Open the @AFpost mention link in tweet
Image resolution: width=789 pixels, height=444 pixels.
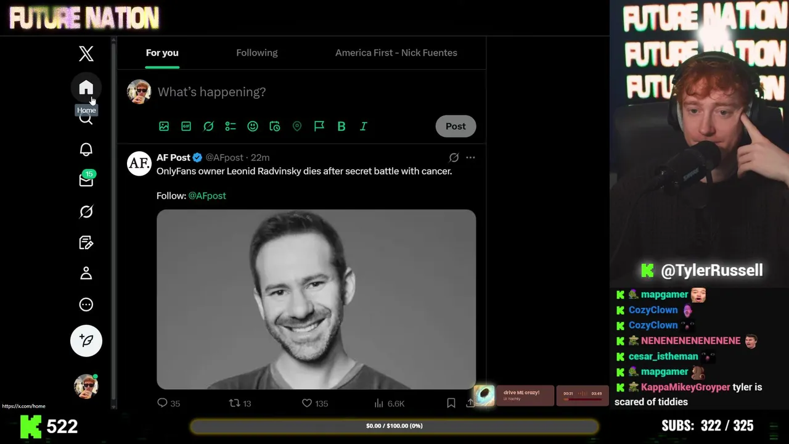coord(207,195)
